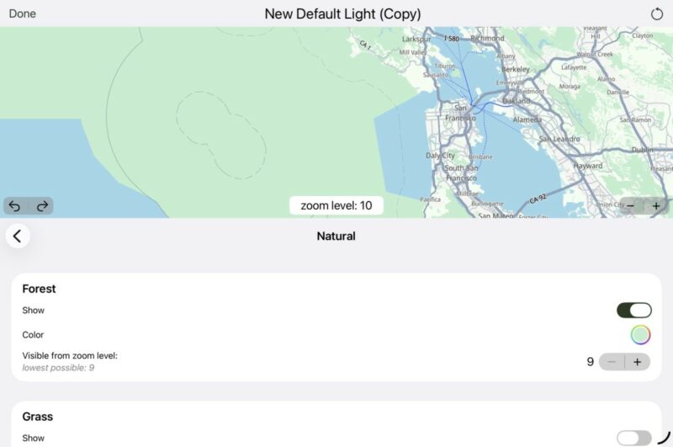Click the zoom level: 10 label

click(x=336, y=205)
